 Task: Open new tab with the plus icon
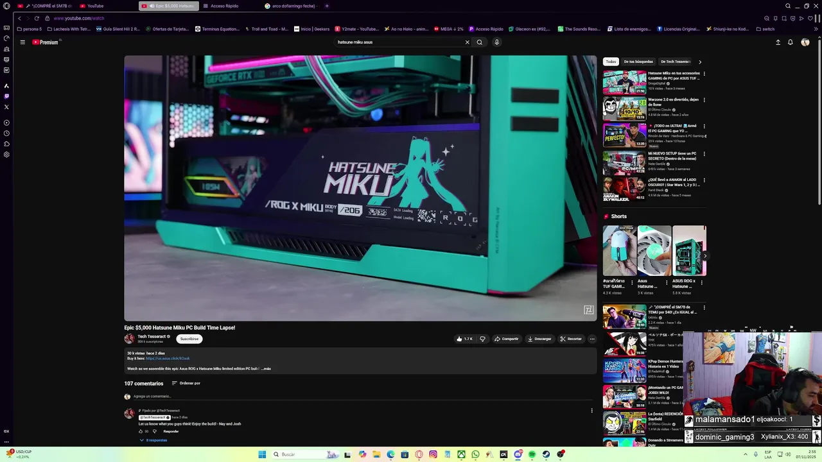pyautogui.click(x=327, y=6)
